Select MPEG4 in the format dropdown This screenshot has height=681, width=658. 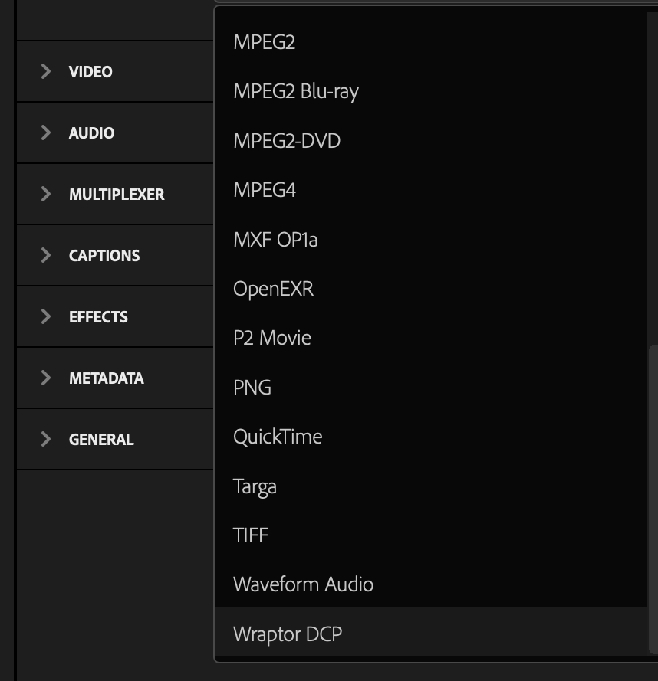pos(431,190)
